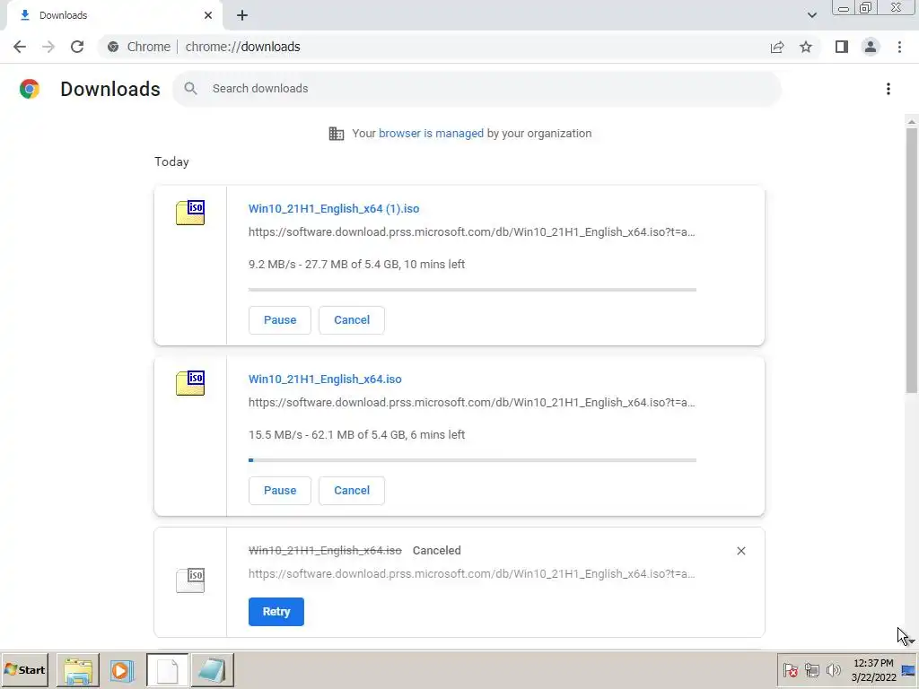Image resolution: width=919 pixels, height=689 pixels.
Task: Open the volume speaker tray icon
Action: pos(833,669)
